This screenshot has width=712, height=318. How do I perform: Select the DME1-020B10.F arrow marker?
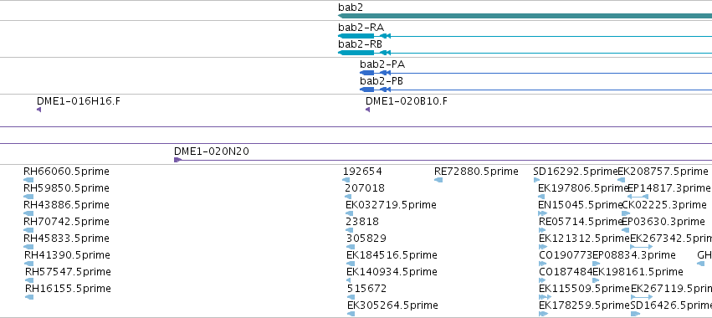[x=368, y=110]
